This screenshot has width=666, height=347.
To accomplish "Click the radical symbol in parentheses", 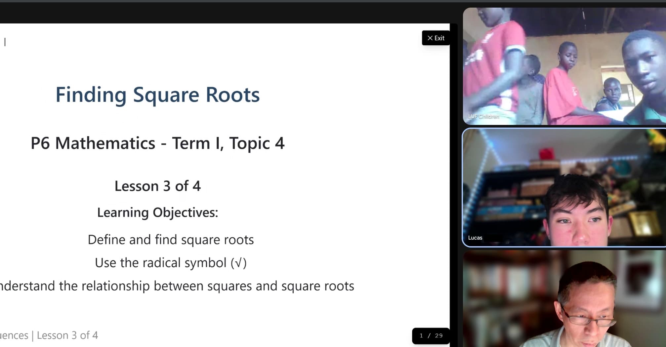I will [x=238, y=263].
